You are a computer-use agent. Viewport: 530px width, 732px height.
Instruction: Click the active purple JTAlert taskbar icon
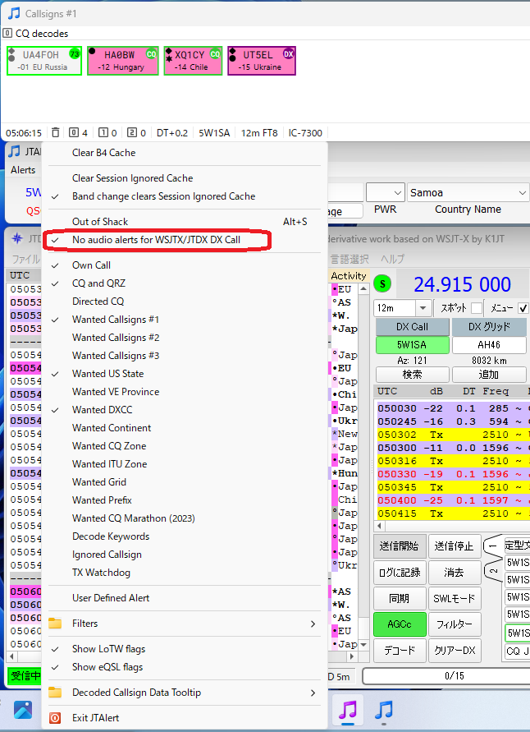(347, 710)
